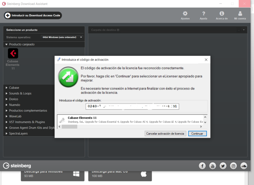Open Steinberg SoundCloud icon

click(244, 166)
